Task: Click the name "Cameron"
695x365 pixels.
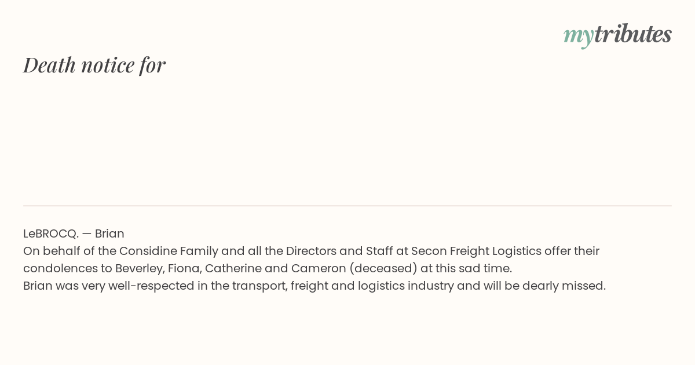Action: [x=319, y=268]
